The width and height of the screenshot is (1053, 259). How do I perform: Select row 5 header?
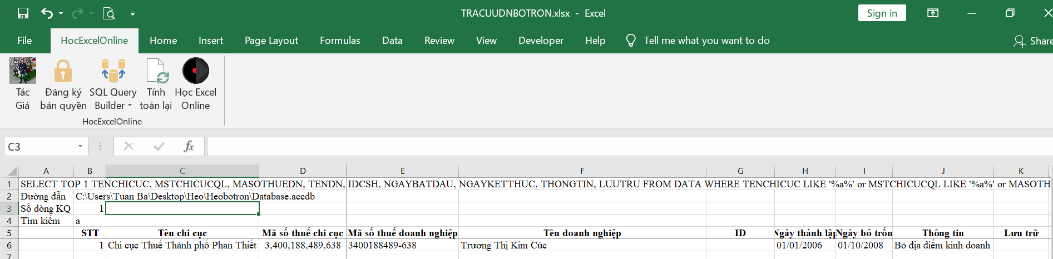pyautogui.click(x=9, y=233)
